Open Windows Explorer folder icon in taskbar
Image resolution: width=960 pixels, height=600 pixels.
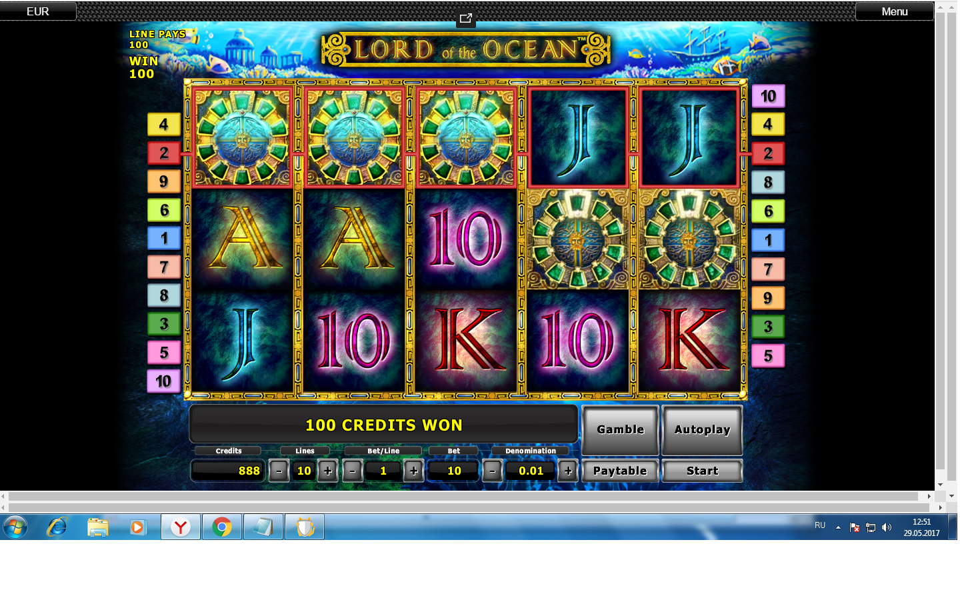click(x=98, y=527)
